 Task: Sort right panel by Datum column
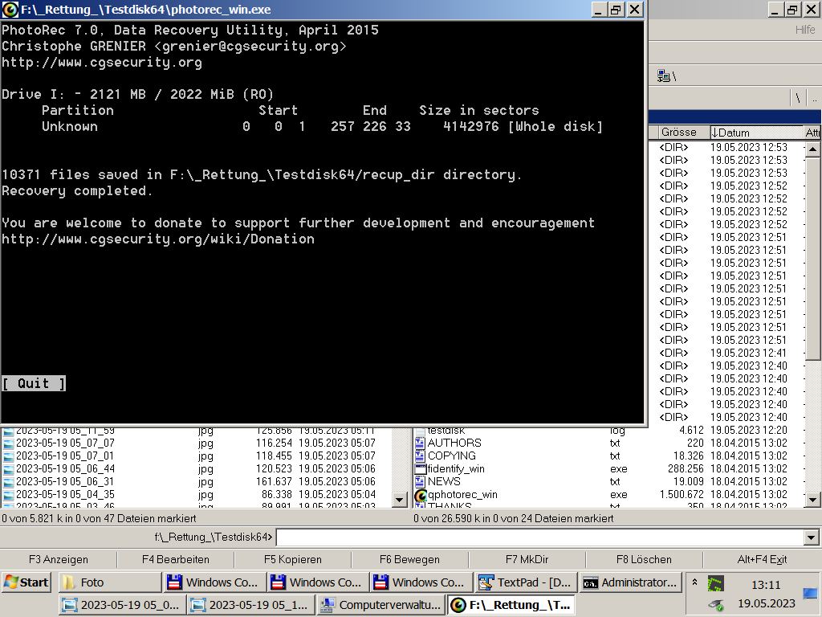pyautogui.click(x=756, y=133)
